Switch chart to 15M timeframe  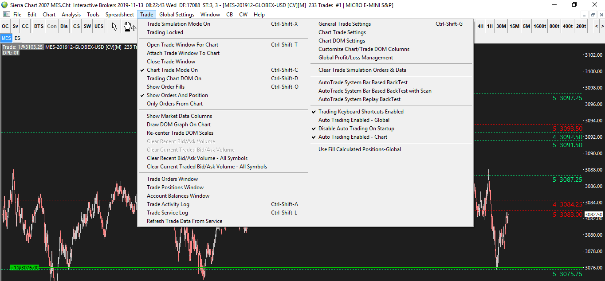pos(515,26)
